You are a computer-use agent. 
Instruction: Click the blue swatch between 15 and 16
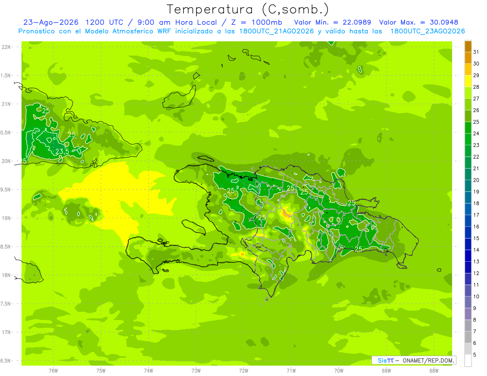tap(468, 232)
